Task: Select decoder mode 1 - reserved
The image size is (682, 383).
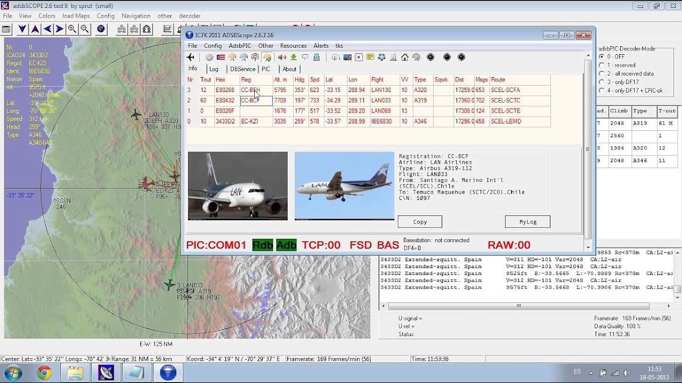Action: pos(617,65)
